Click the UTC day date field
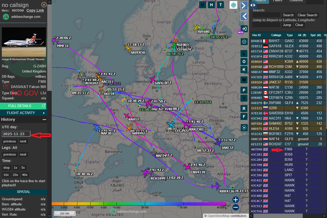Screen dimensions: 327x218 (16, 134)
